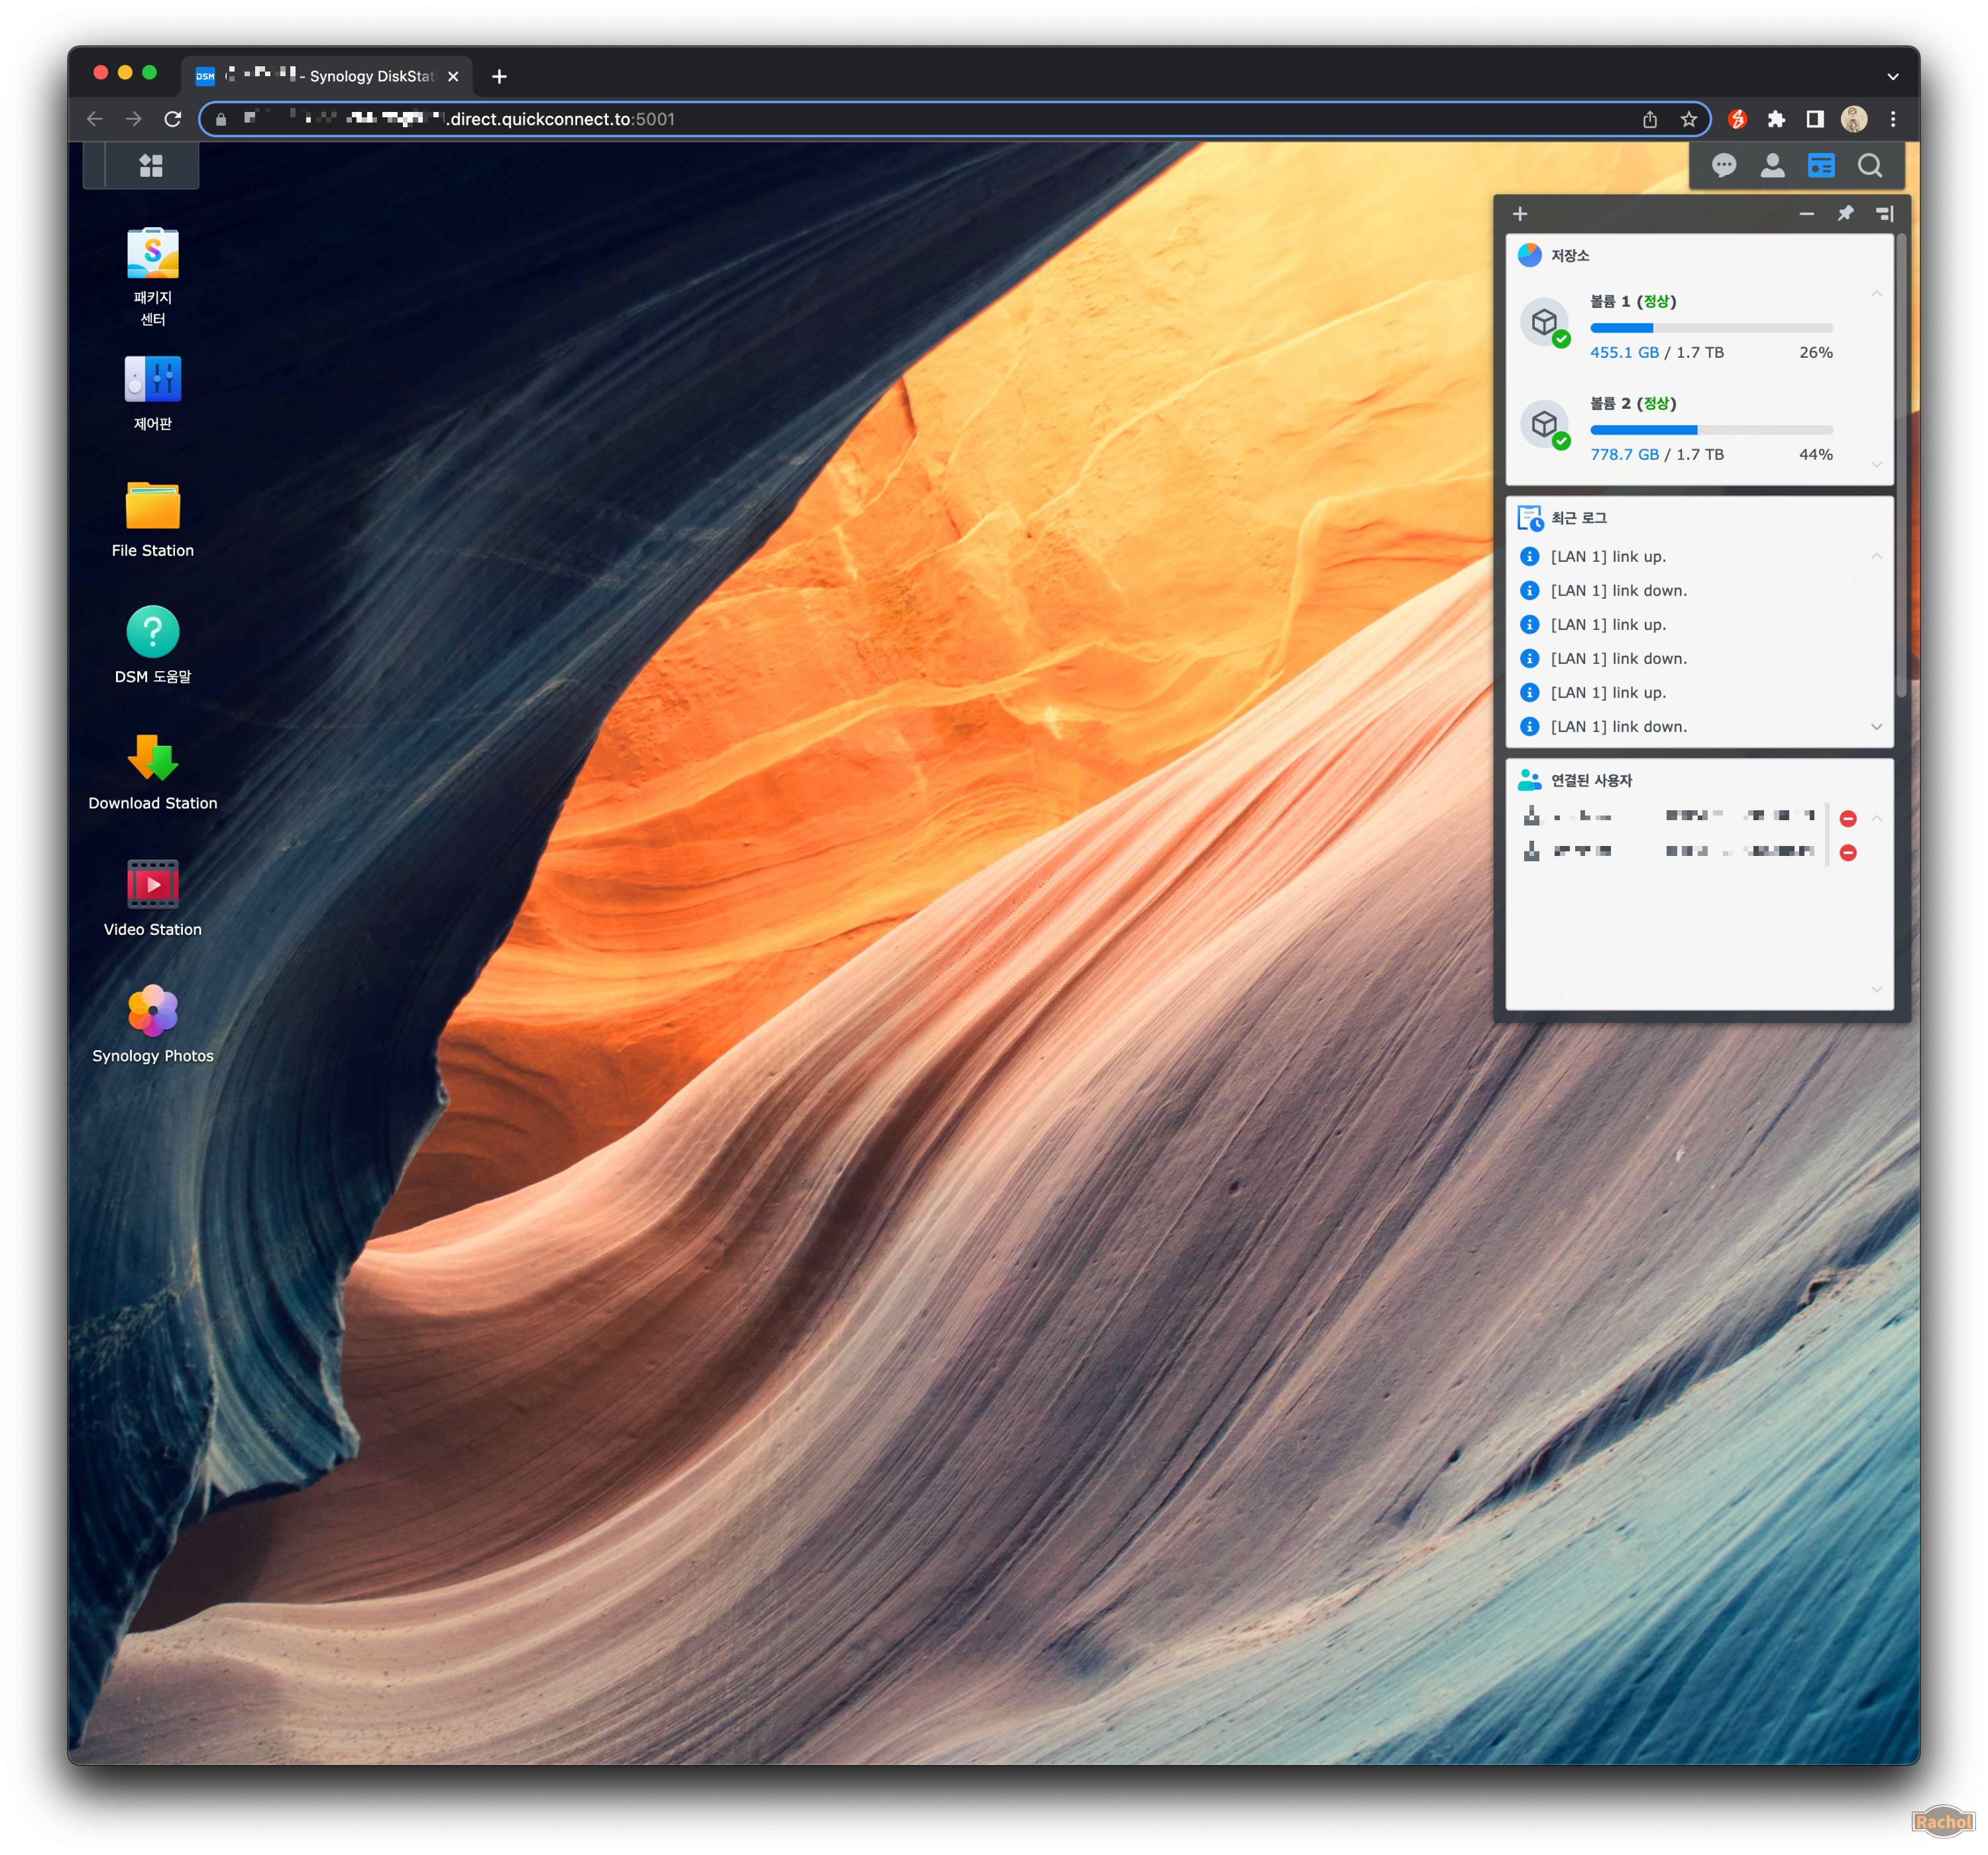Click the 저장소 widget title
Viewport: 1988px width, 1855px height.
pyautogui.click(x=1569, y=256)
